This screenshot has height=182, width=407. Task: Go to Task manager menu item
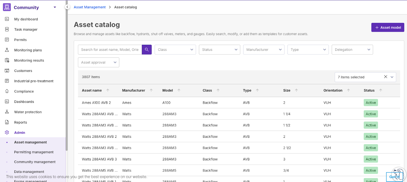(26, 29)
